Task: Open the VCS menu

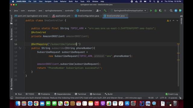Action: 88,1
